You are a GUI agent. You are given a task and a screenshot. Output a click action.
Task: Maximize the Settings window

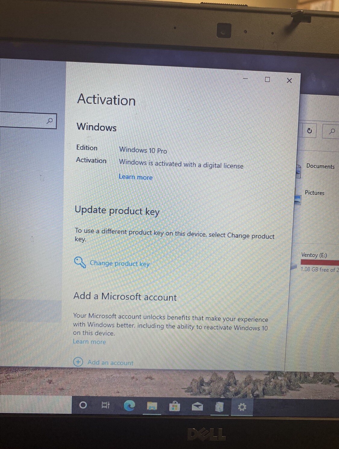(x=267, y=79)
